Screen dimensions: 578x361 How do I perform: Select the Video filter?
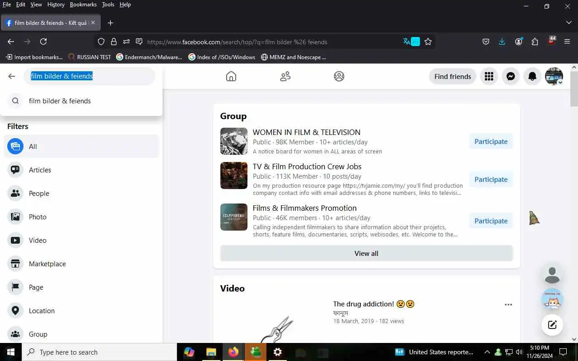coord(81,240)
